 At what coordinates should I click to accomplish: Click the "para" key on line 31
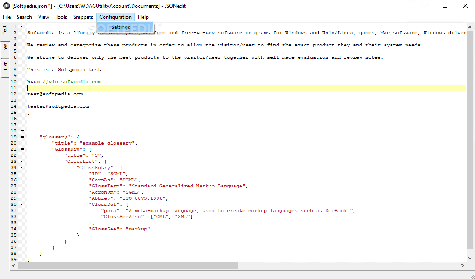pos(110,211)
